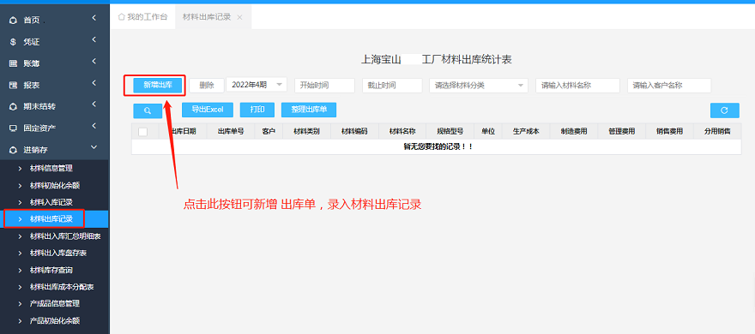The image size is (755, 334).
Task: Click the 材料编码 column header
Action: point(354,131)
